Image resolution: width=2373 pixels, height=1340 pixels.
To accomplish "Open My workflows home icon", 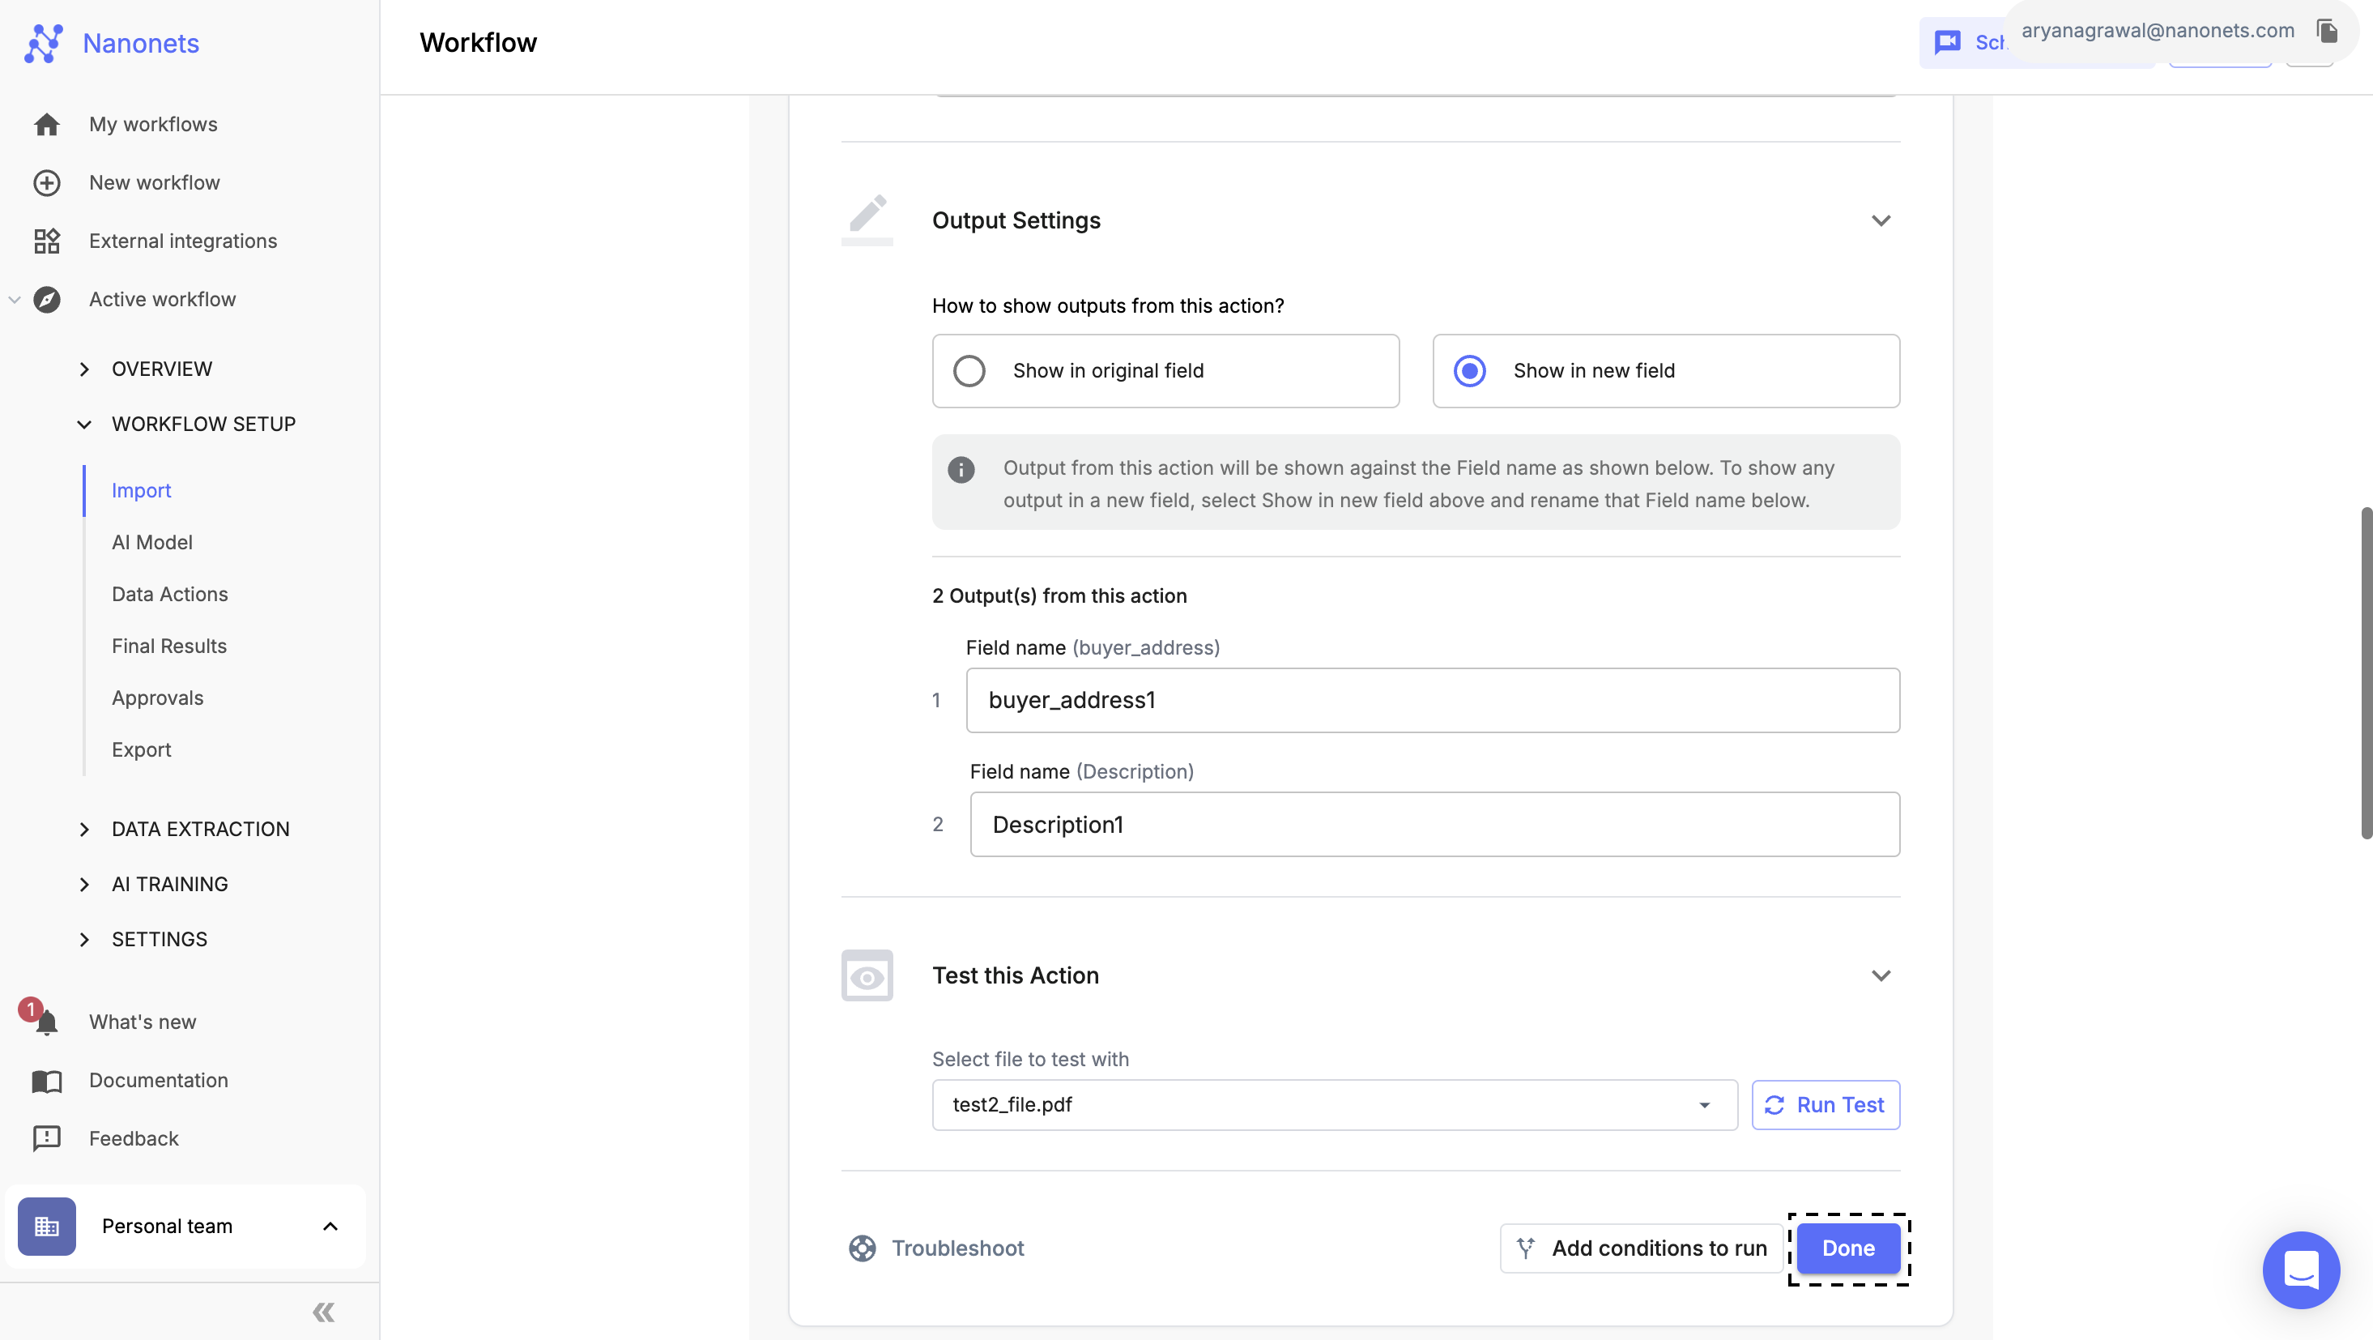I will click(x=47, y=125).
